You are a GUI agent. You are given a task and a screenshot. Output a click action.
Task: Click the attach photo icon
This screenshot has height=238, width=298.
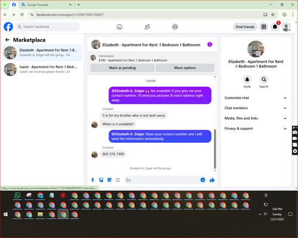click(101, 180)
